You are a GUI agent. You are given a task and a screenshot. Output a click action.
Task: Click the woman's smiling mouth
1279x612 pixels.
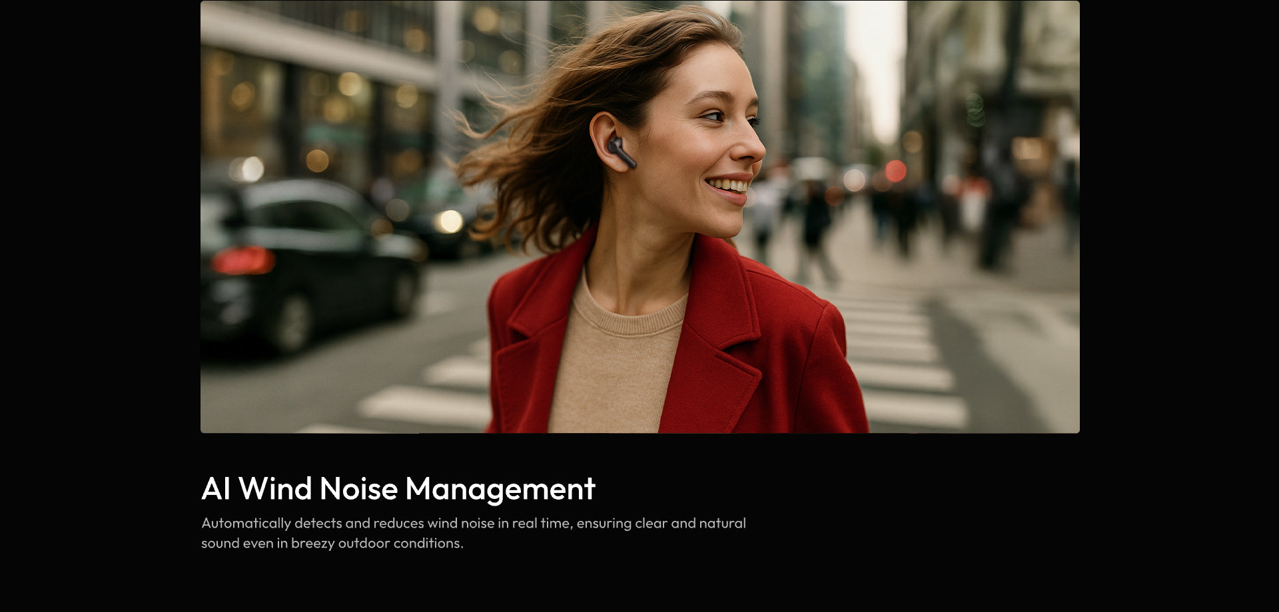click(x=729, y=186)
